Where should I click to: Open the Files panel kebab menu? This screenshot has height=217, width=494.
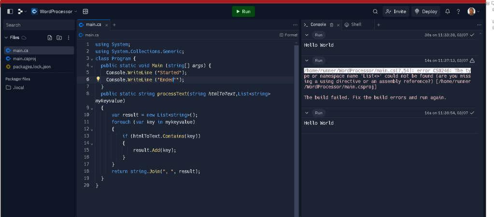(69, 38)
